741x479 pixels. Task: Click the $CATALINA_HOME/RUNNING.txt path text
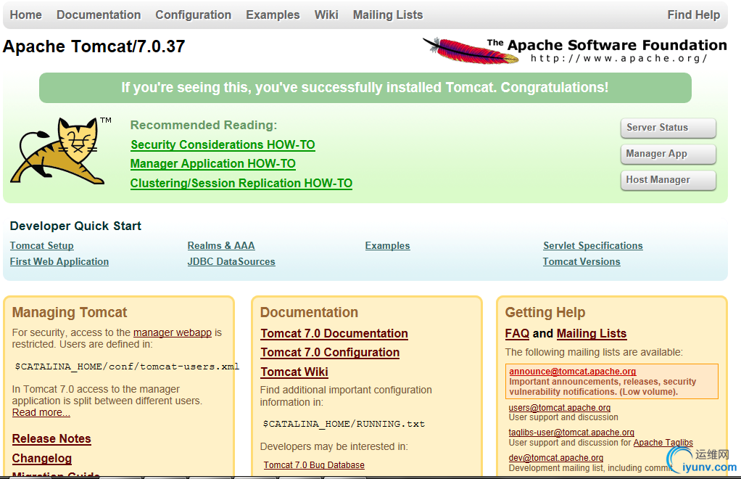coord(344,424)
